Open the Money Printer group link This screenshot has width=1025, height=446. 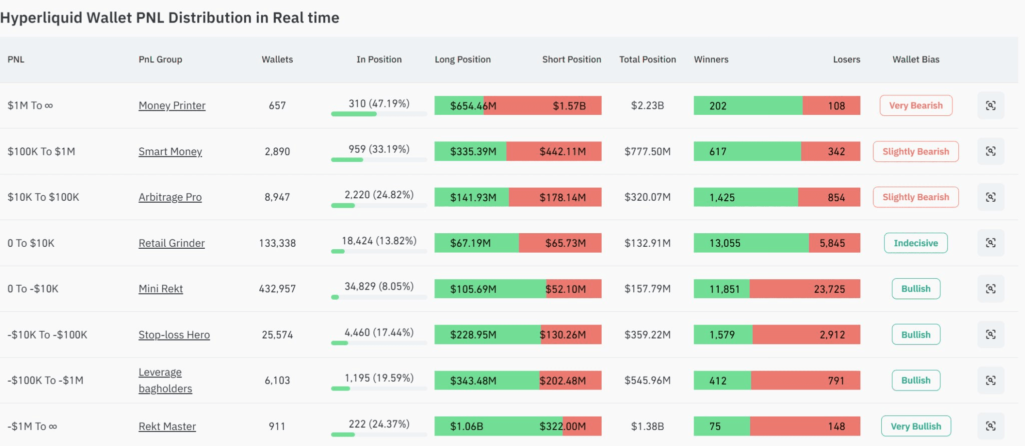coord(172,105)
